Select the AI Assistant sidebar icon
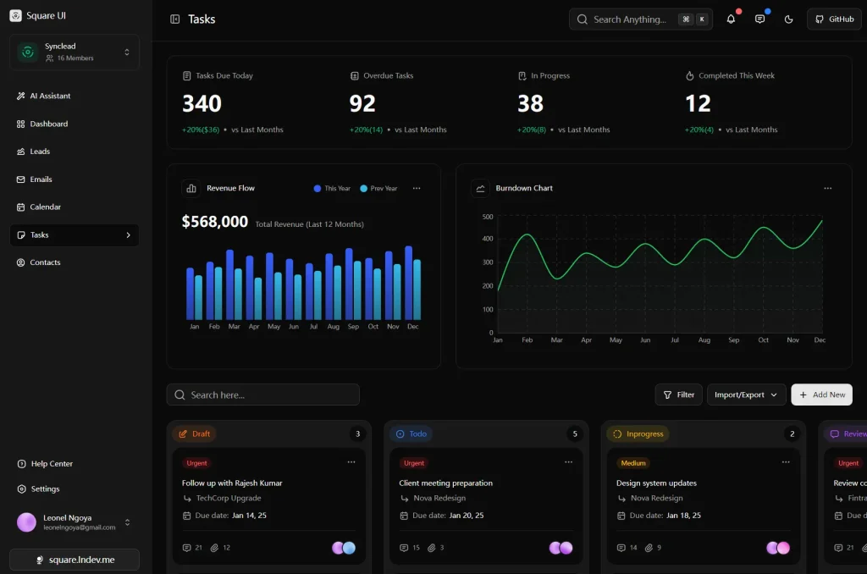The image size is (867, 574). [x=19, y=96]
